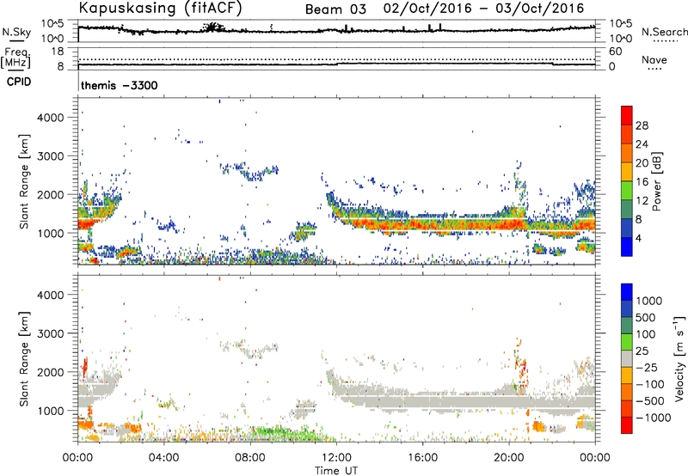Pick the red bottom segment of velocity color bar

point(627,425)
